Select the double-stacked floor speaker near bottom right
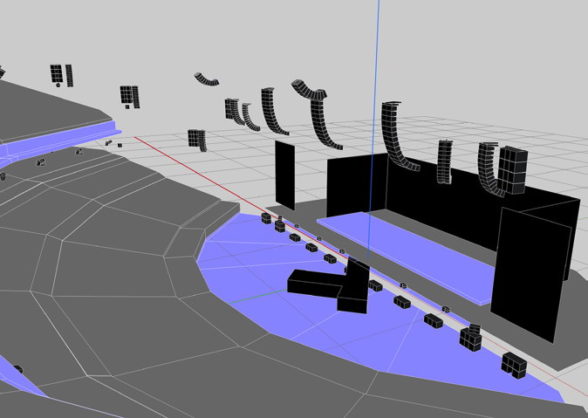This screenshot has width=588, height=418. (471, 337)
